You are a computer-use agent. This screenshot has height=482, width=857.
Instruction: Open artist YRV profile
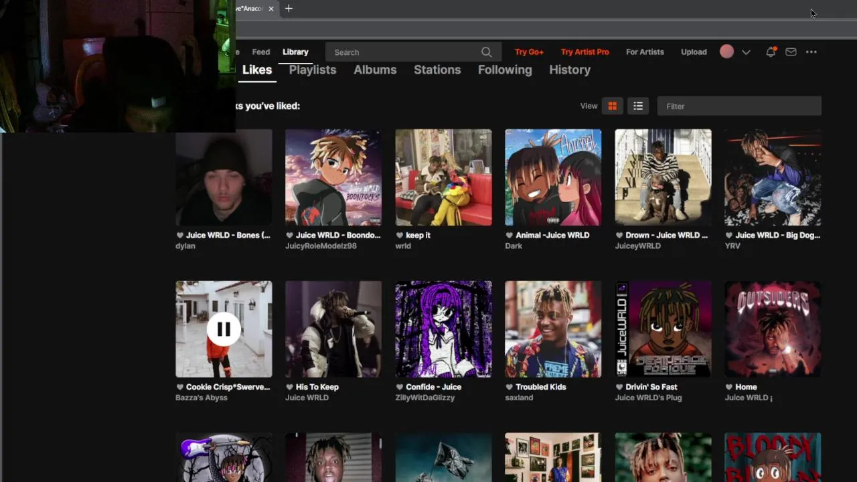(732, 246)
